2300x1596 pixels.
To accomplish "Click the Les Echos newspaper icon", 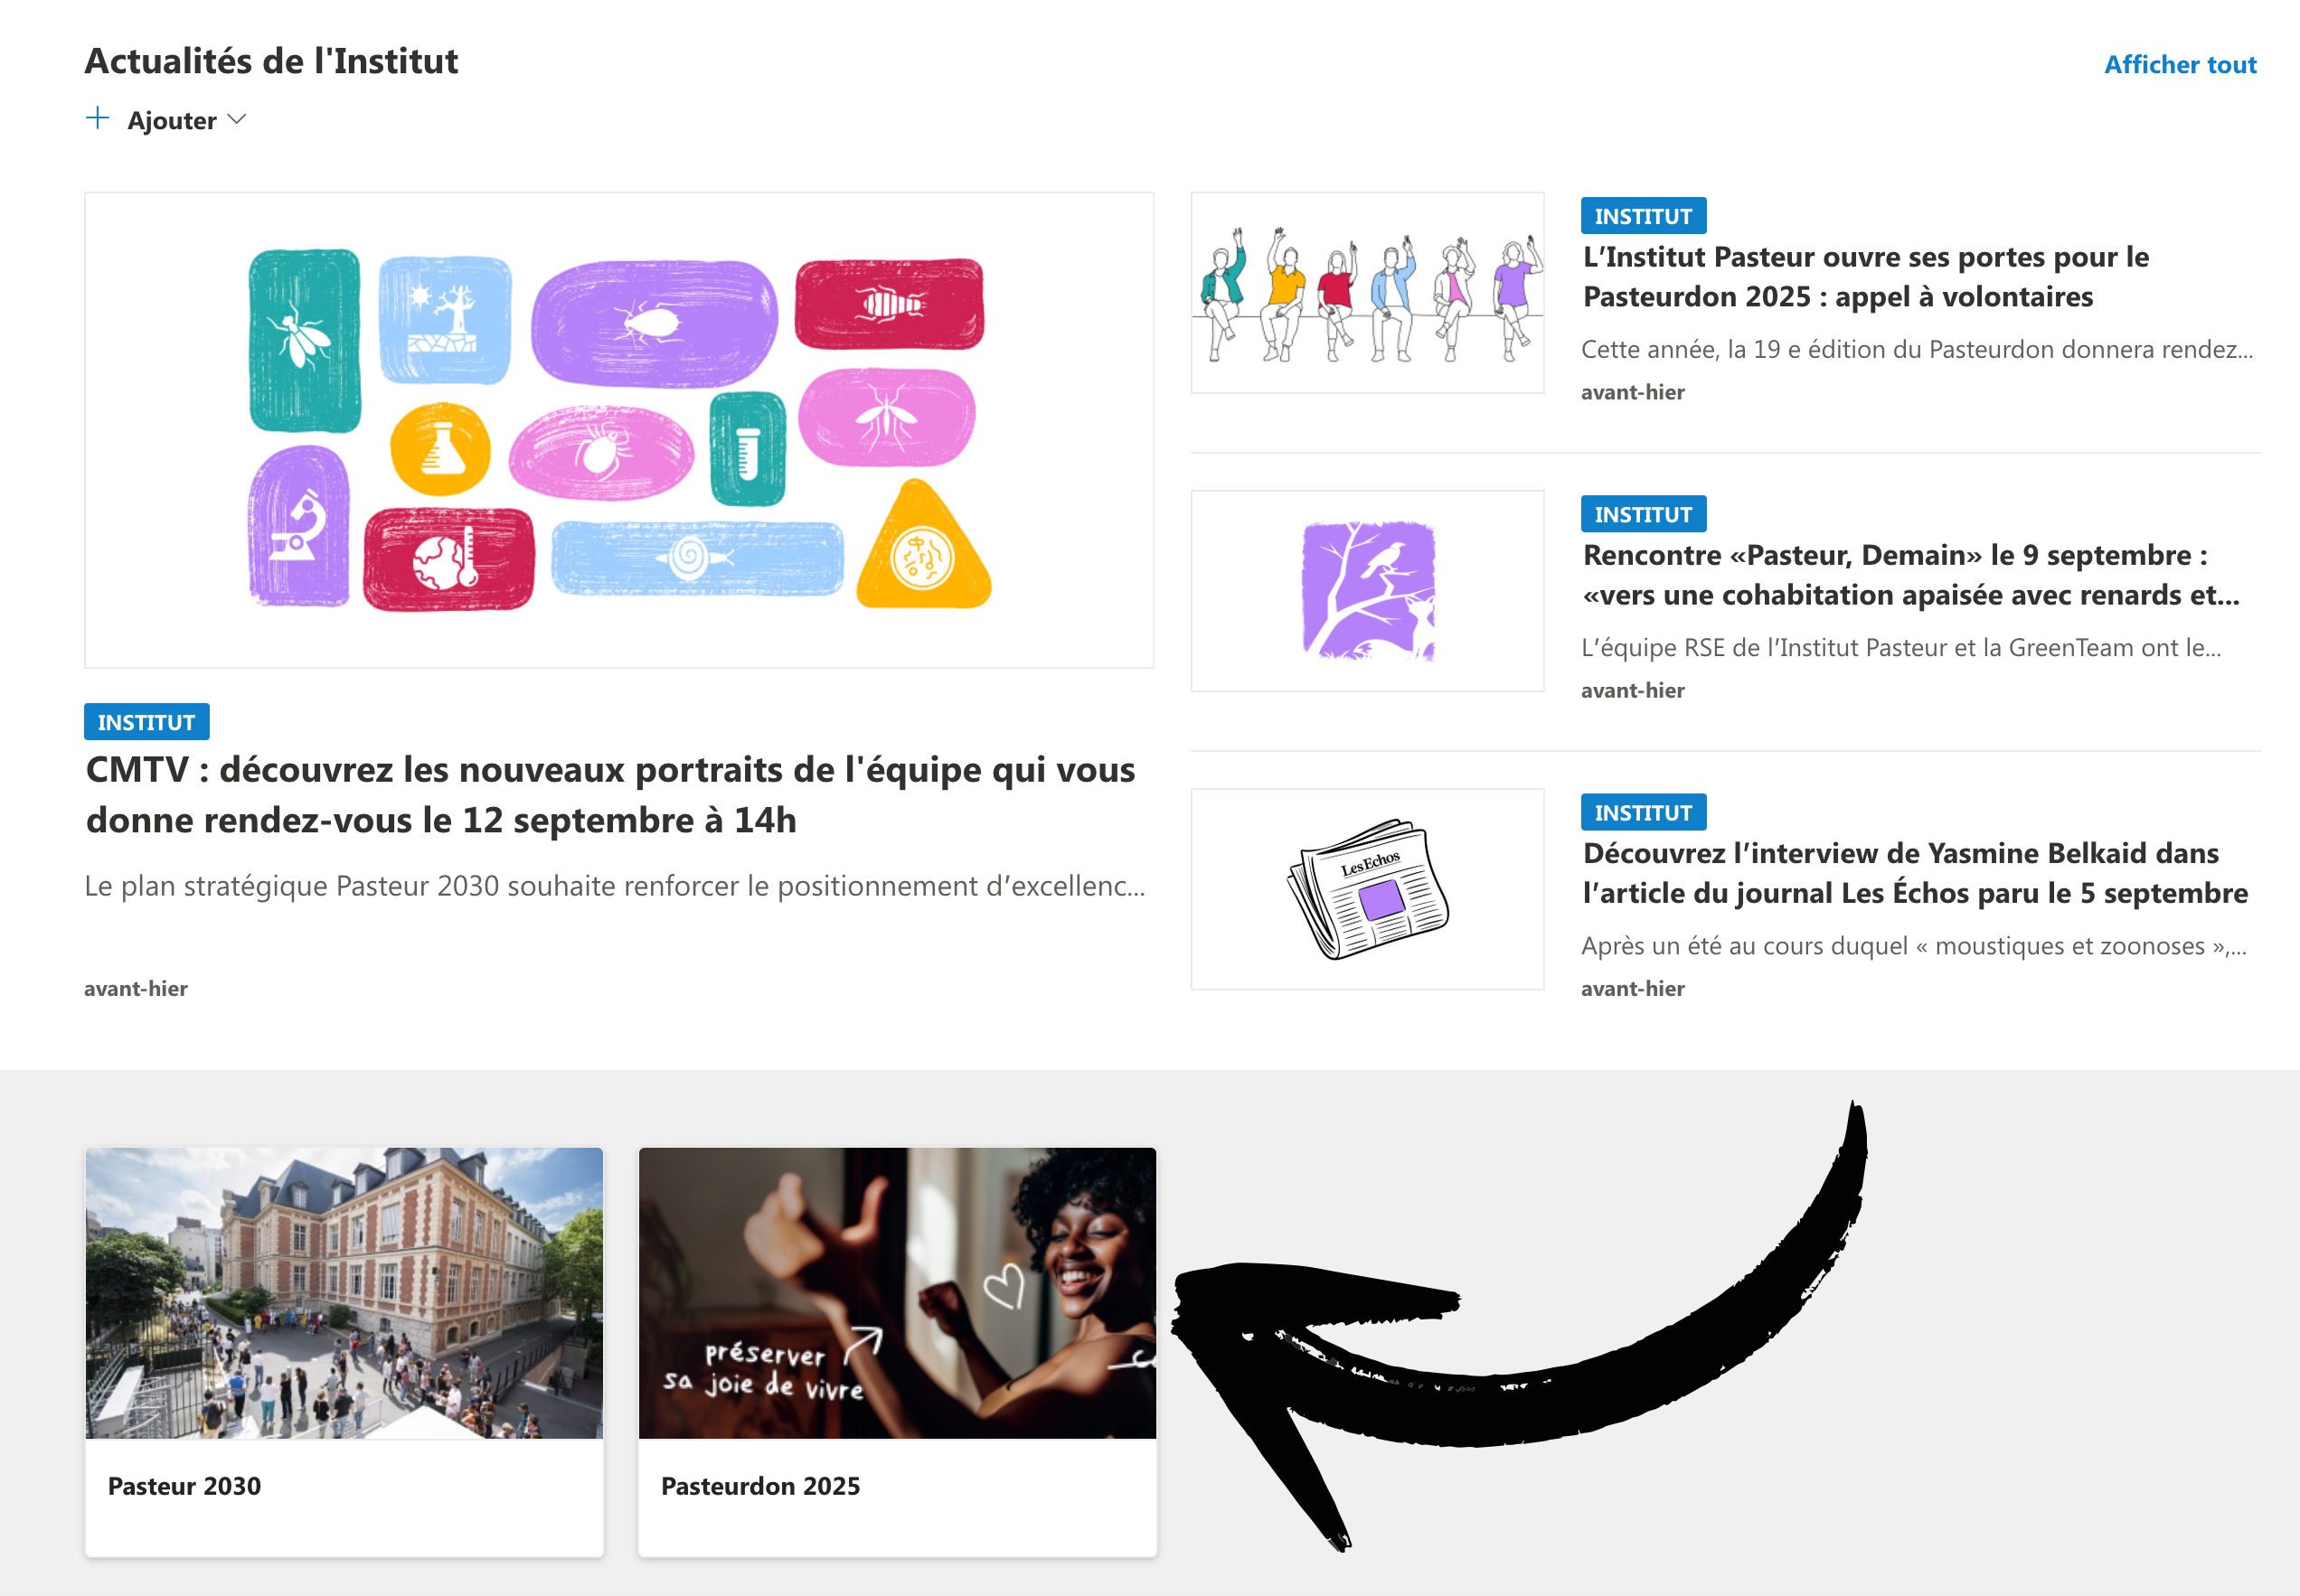I will [1368, 889].
